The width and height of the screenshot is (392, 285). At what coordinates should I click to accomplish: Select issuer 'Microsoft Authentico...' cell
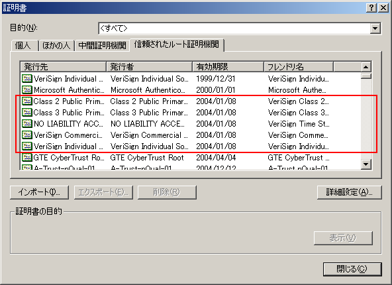(148, 90)
